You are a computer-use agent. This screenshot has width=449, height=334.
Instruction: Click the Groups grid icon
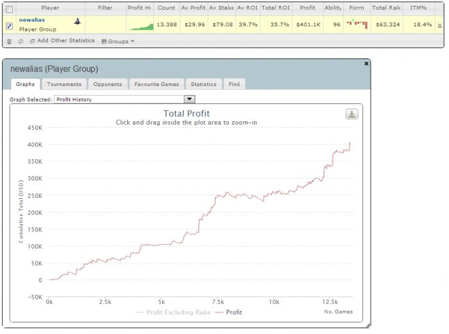pos(104,41)
